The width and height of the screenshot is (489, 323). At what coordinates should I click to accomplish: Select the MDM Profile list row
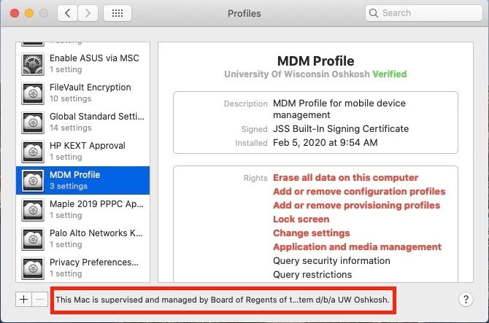tap(83, 180)
